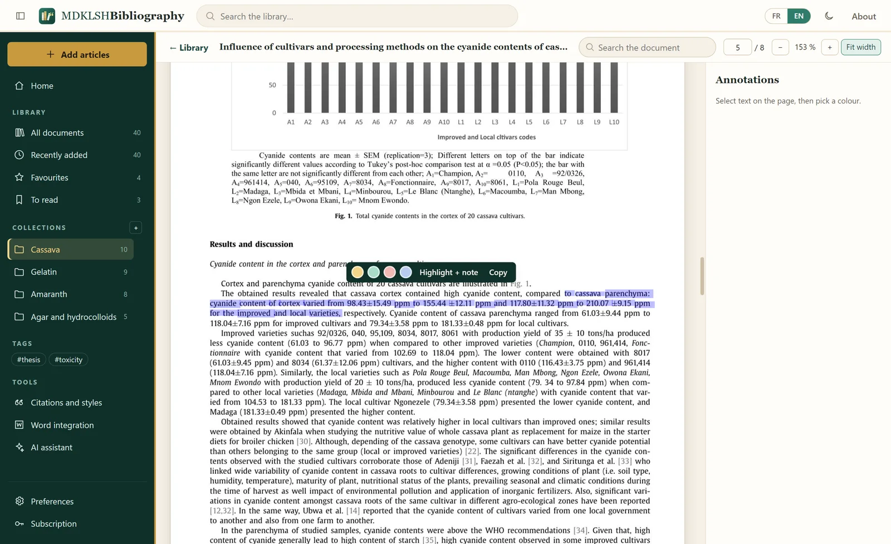Focus the Search the library field

pyautogui.click(x=357, y=16)
